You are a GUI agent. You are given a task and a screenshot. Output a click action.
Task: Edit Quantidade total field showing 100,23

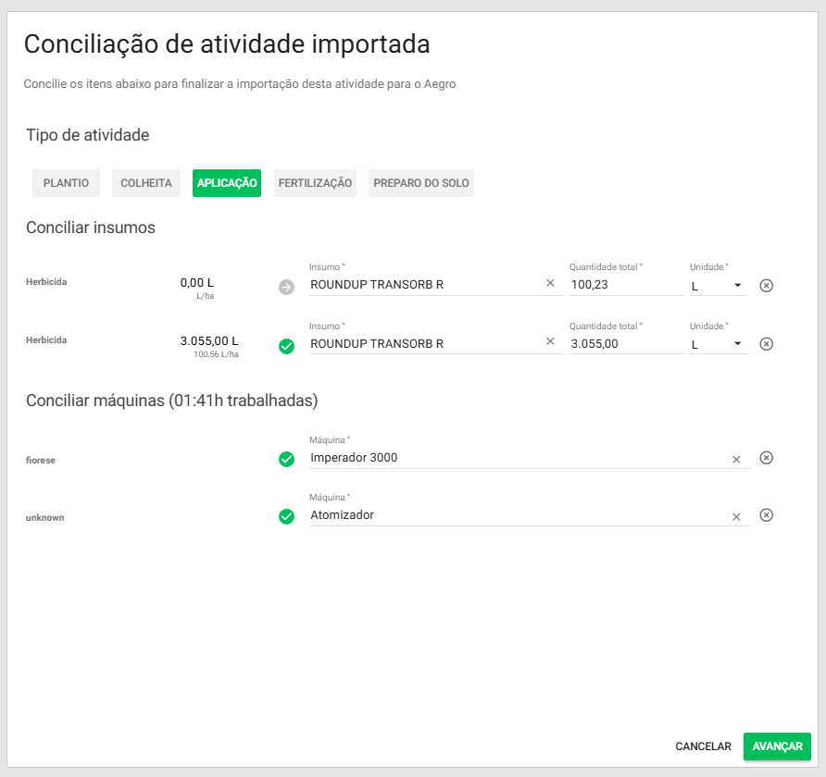coord(625,286)
